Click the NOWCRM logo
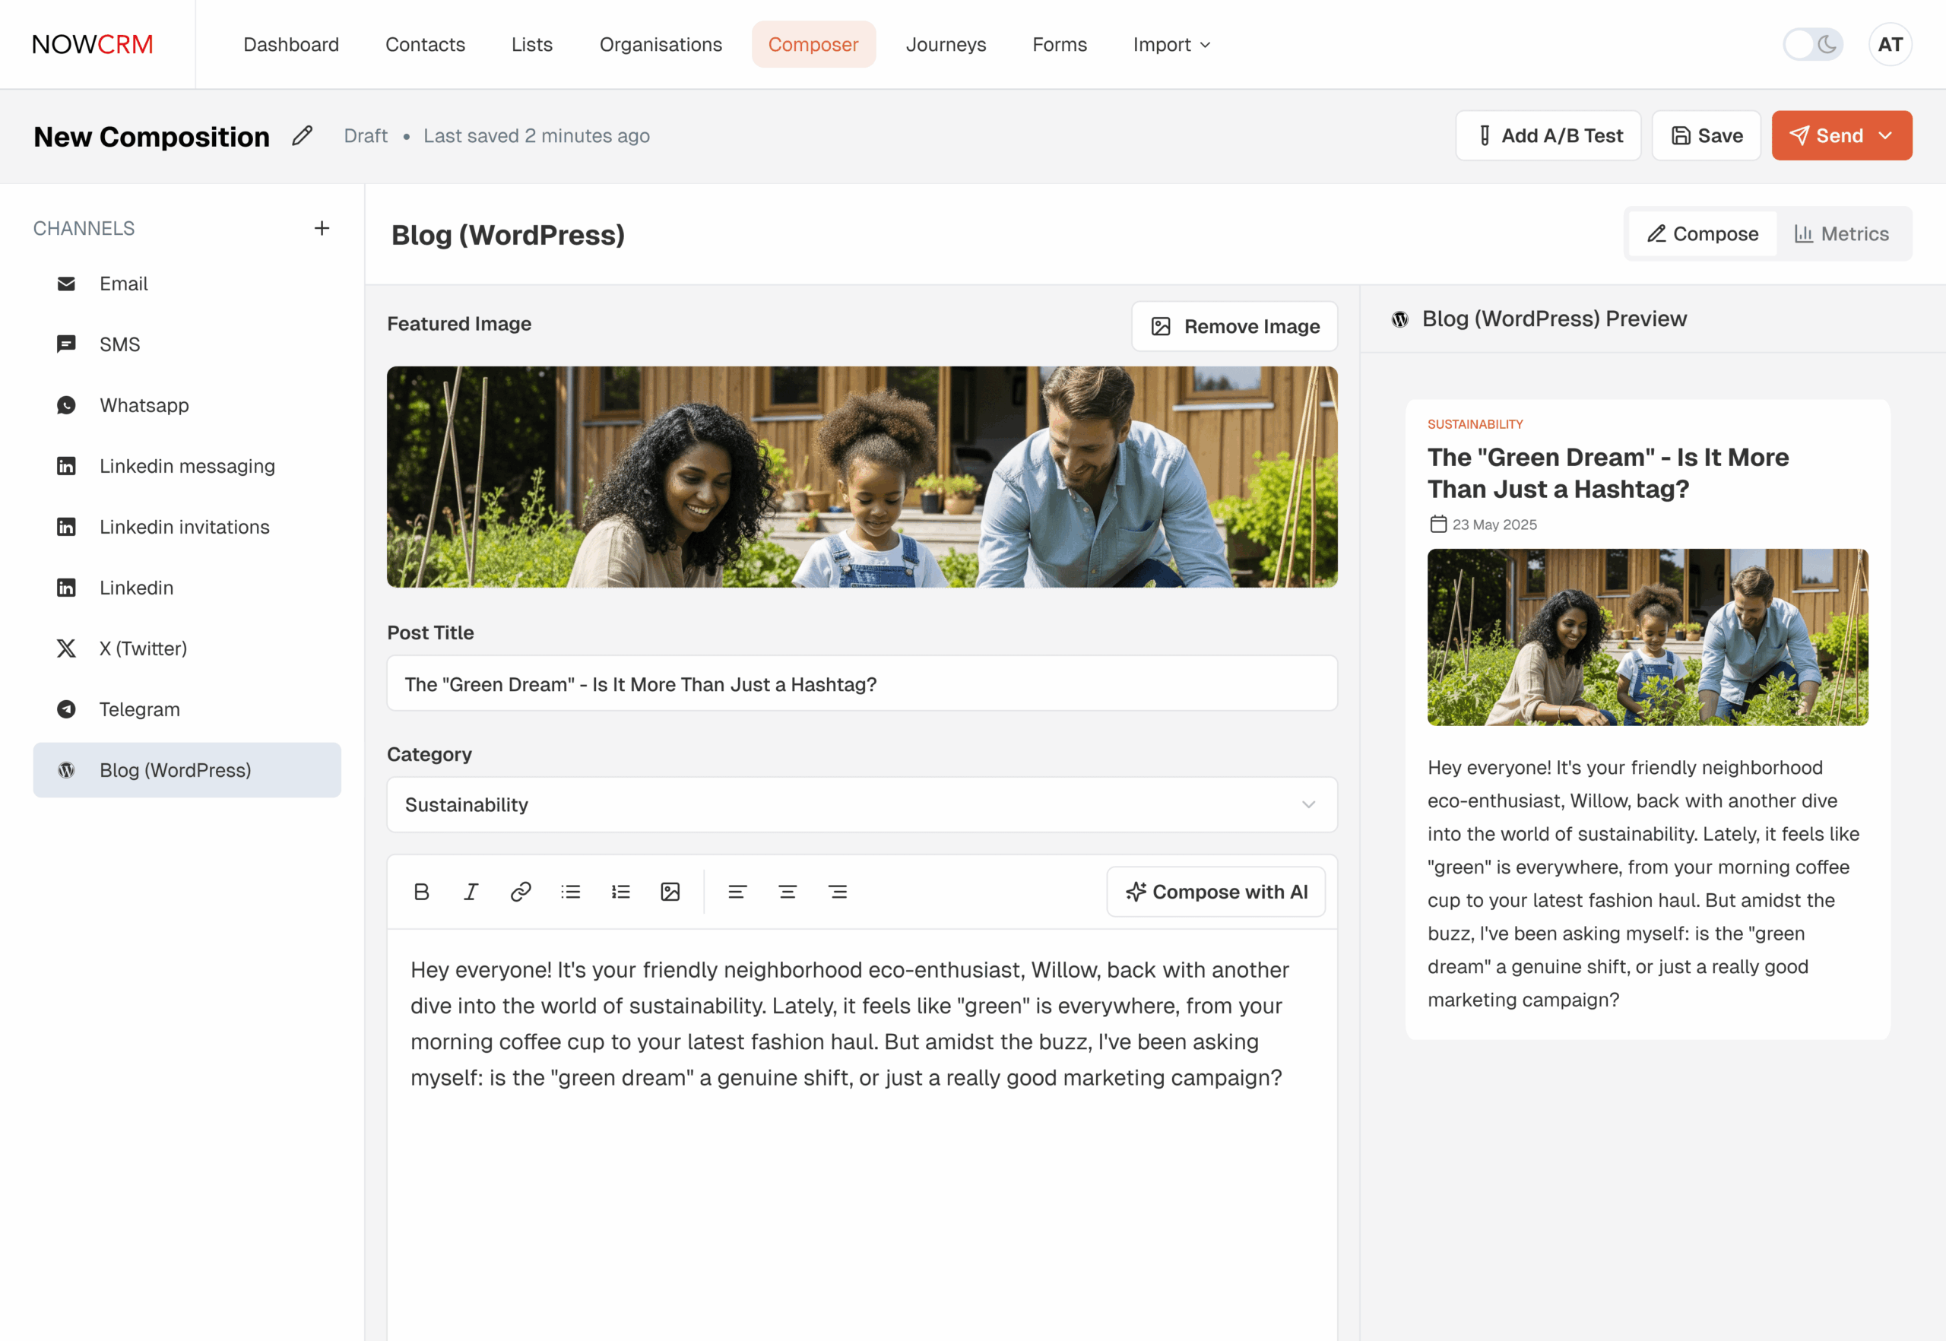The image size is (1946, 1341). click(93, 45)
